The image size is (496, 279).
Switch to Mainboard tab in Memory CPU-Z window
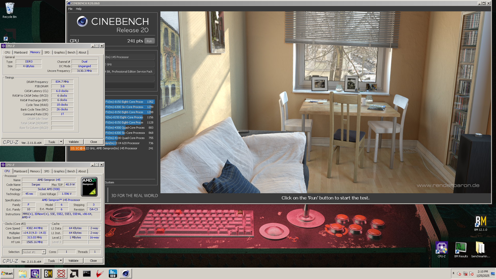pyautogui.click(x=21, y=52)
